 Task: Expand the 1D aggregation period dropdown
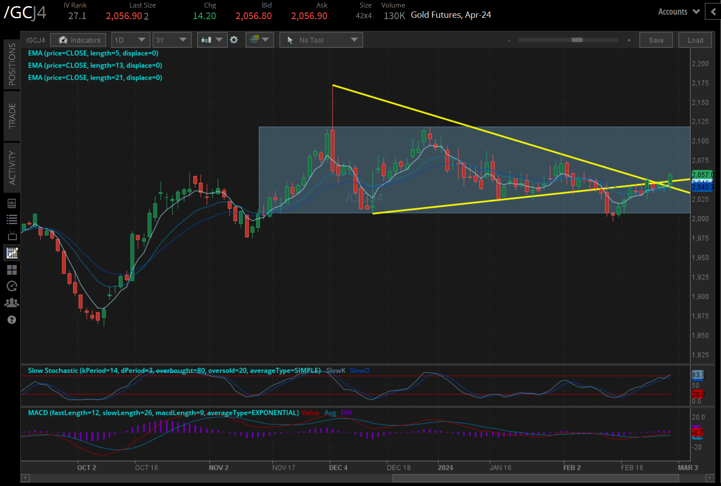(x=130, y=40)
